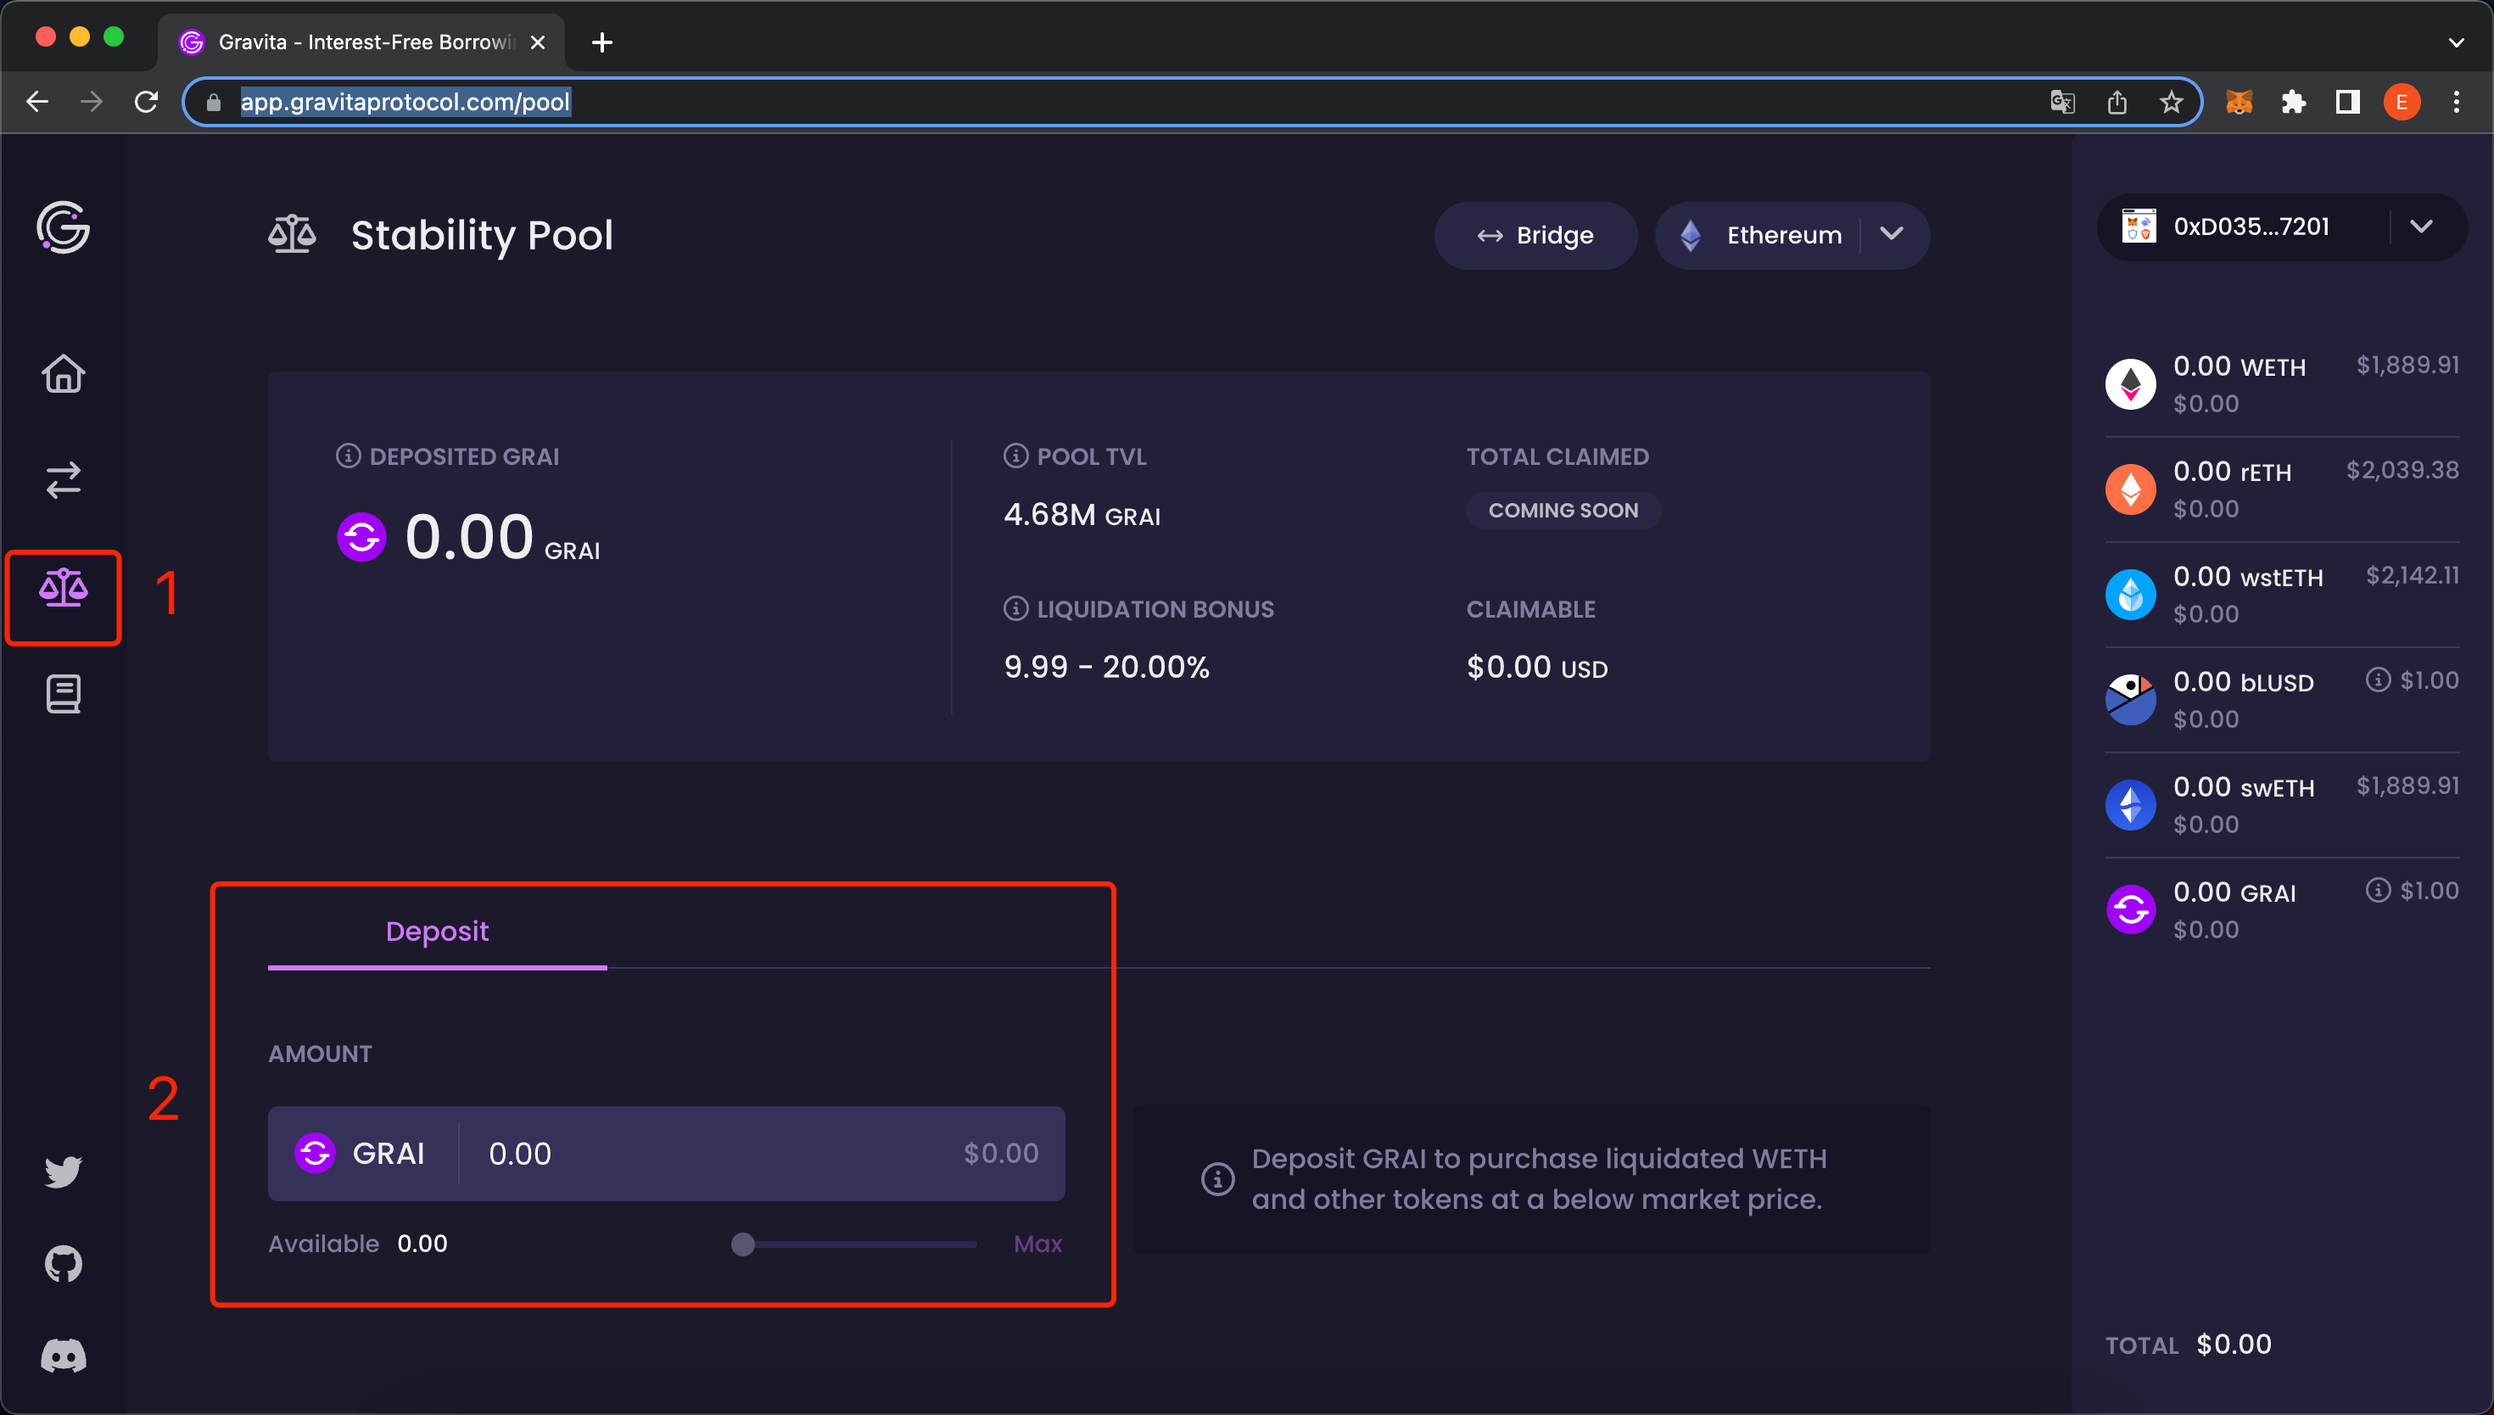This screenshot has height=1415, width=2494.
Task: Open the browser tab list chevron
Action: [2455, 42]
